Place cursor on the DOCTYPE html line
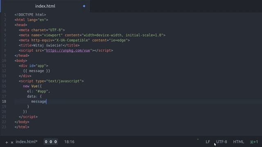 click(30, 15)
